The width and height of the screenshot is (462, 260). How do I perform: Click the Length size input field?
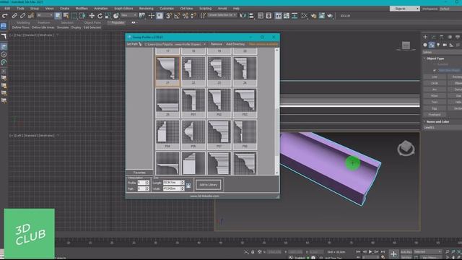172,183
